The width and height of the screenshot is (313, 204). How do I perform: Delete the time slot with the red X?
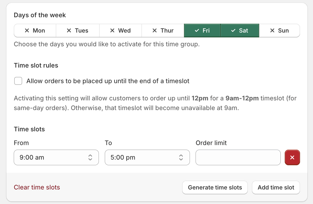292,157
